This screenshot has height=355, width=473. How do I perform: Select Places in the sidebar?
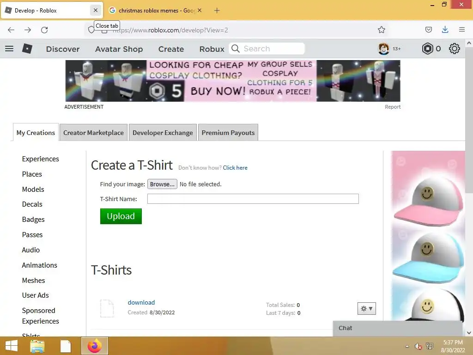pyautogui.click(x=32, y=174)
